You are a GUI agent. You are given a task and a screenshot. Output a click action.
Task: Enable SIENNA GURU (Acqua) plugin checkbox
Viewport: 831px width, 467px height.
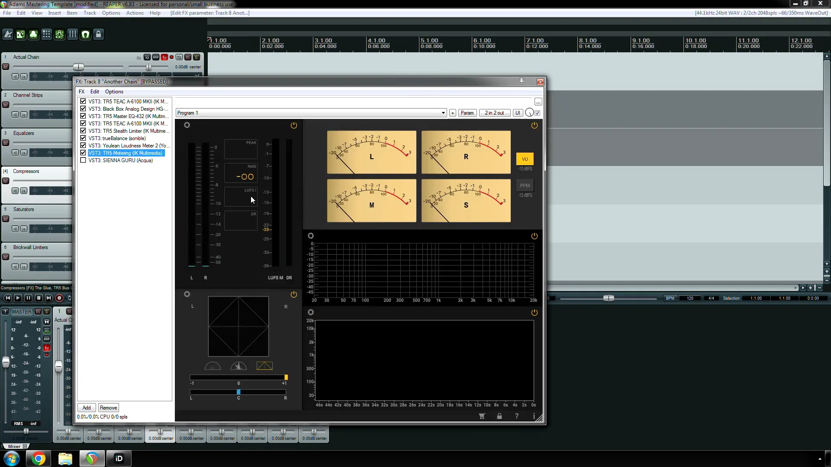click(83, 160)
